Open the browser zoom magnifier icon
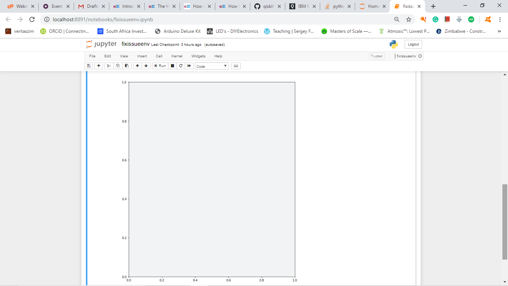Image resolution: width=508 pixels, height=286 pixels. pos(397,19)
